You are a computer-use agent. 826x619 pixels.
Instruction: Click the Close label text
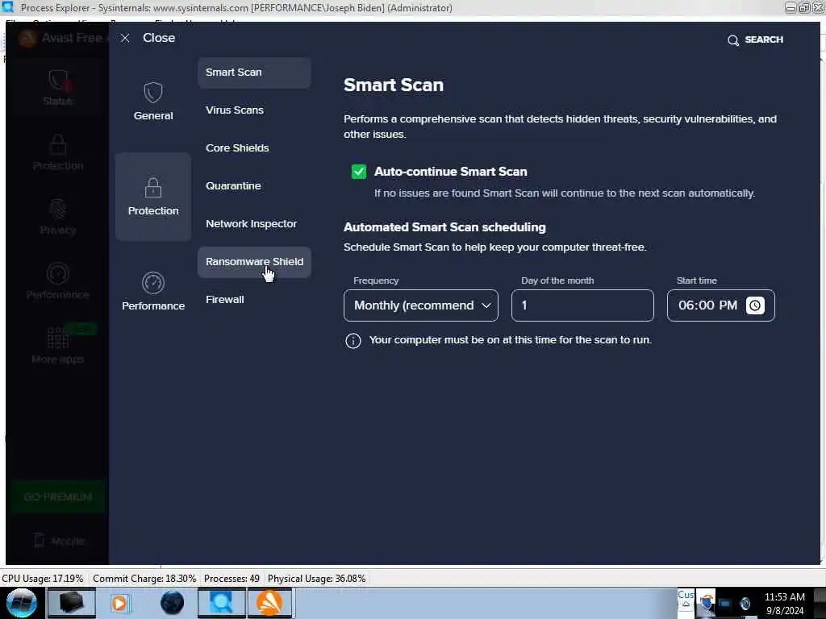159,38
